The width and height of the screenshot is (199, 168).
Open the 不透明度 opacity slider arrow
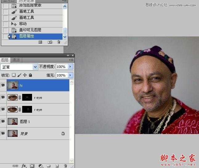click(x=70, y=67)
